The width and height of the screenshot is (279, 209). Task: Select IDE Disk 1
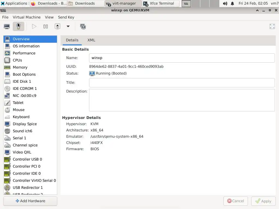[x=30, y=81]
